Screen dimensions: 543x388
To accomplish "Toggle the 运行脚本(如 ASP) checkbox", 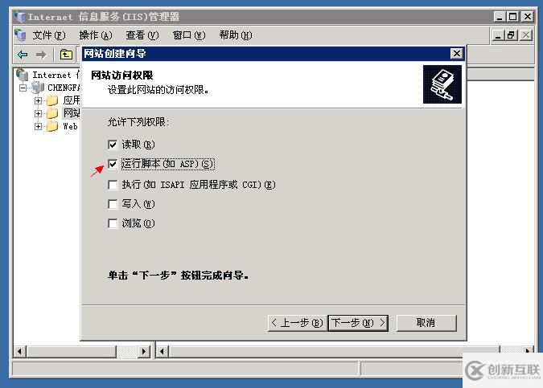I will (113, 164).
